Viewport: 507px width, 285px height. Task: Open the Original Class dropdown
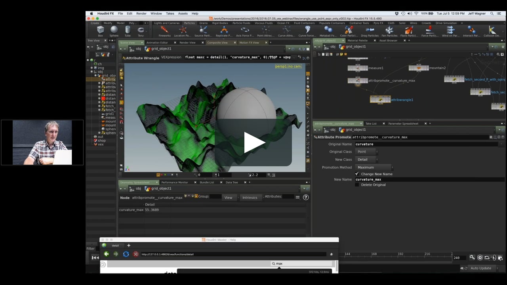366,152
